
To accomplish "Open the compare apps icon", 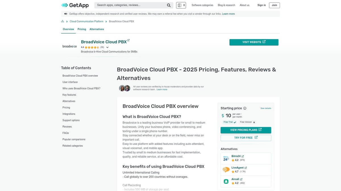I will pos(181,5).
